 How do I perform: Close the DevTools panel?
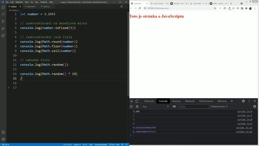255,101
